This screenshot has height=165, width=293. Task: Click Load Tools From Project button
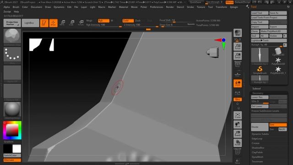[269, 17]
